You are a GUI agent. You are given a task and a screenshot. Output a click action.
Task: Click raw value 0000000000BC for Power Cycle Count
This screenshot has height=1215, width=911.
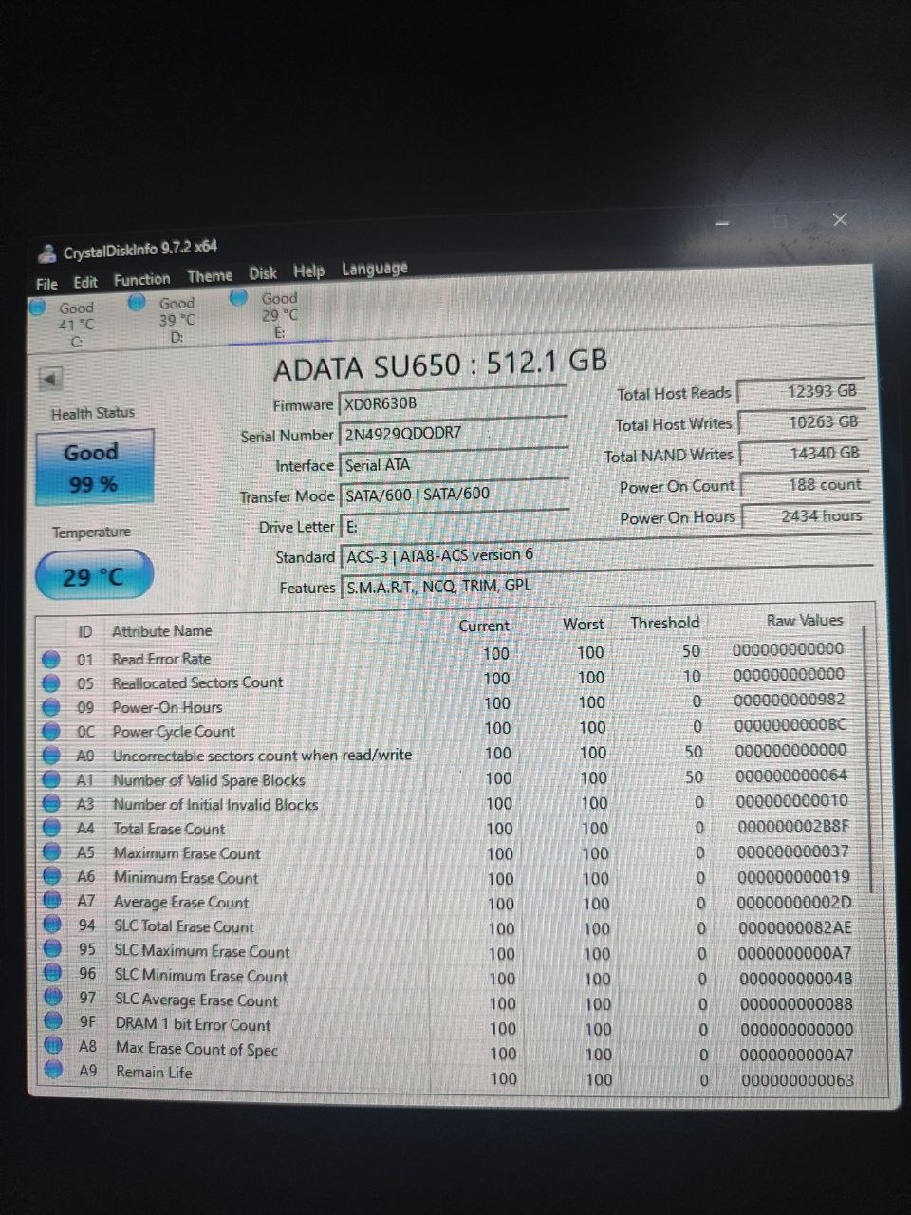(x=790, y=724)
